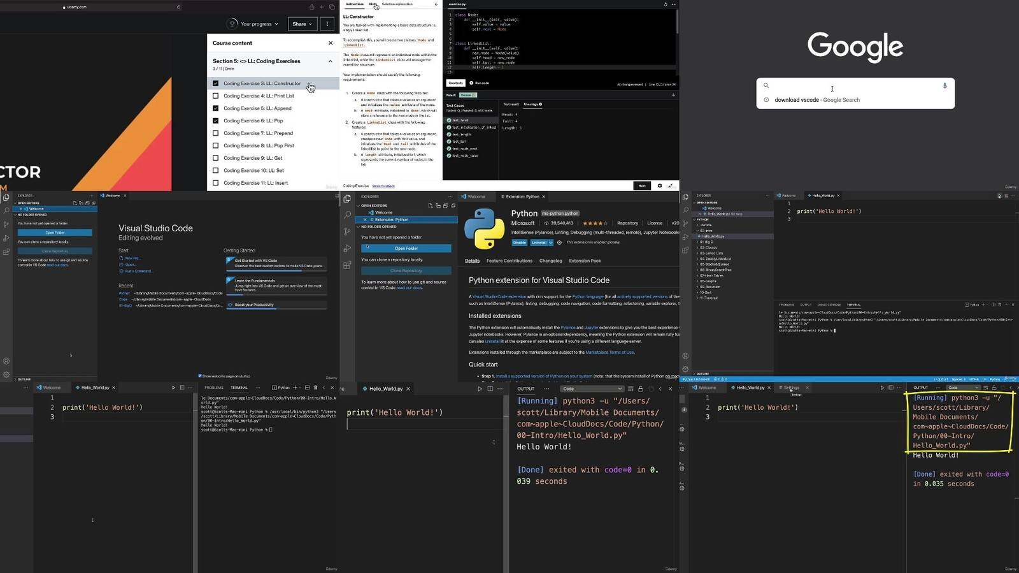Switch to the Settings editor tab

[x=791, y=388]
